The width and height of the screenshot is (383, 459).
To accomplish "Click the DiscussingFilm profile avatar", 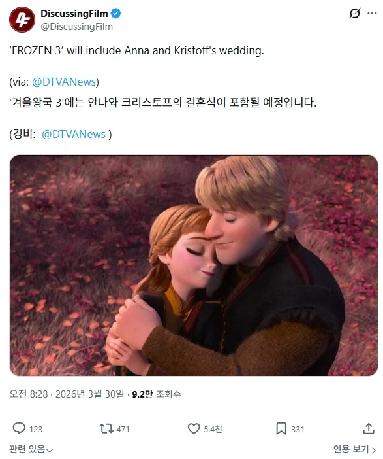I will point(22,20).
